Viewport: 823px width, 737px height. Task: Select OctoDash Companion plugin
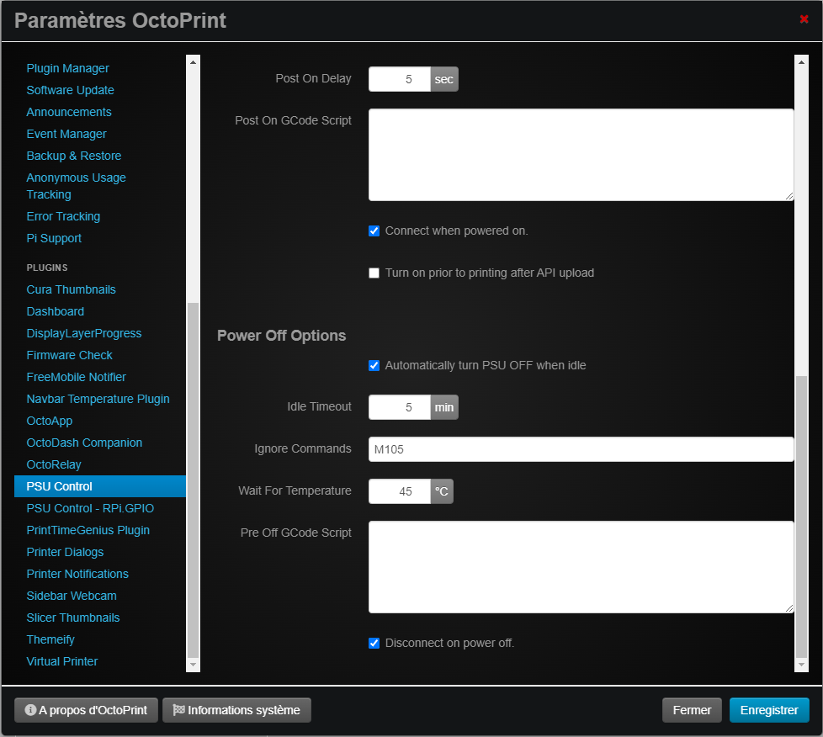84,443
